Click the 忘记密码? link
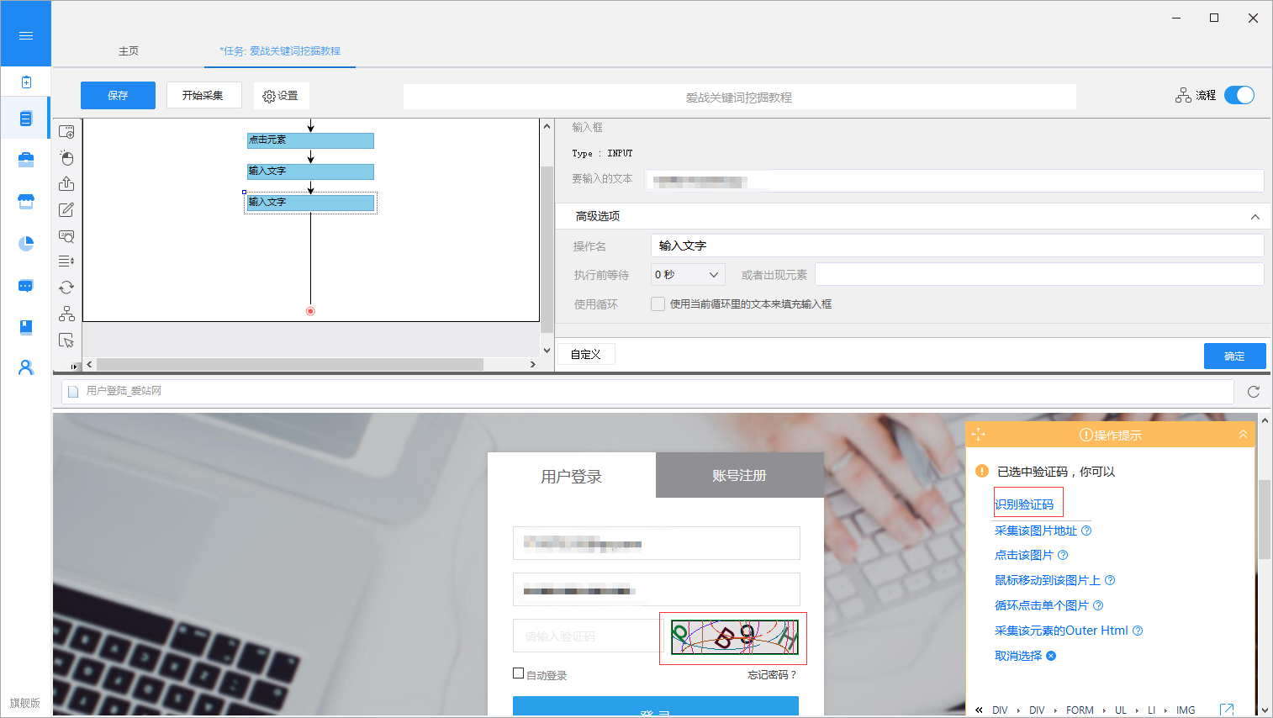Image resolution: width=1273 pixels, height=718 pixels. tap(772, 675)
